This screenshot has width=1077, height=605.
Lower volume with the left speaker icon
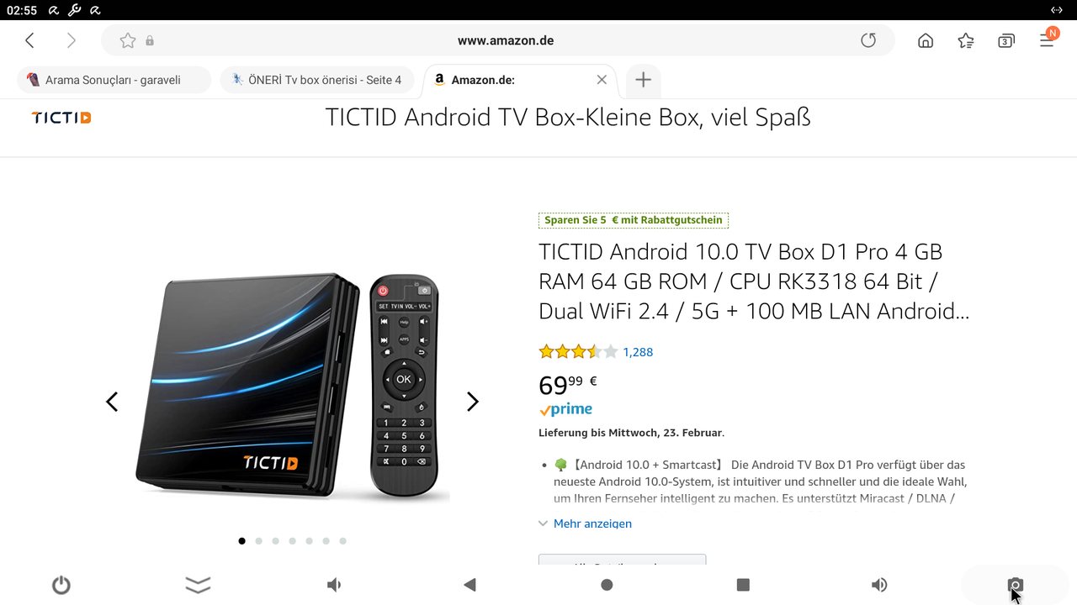coord(334,585)
